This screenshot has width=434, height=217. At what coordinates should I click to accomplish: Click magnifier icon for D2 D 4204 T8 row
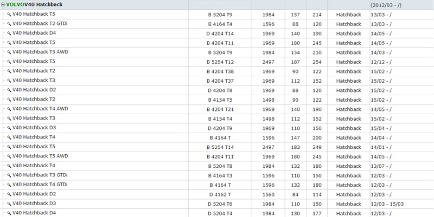tap(9, 90)
